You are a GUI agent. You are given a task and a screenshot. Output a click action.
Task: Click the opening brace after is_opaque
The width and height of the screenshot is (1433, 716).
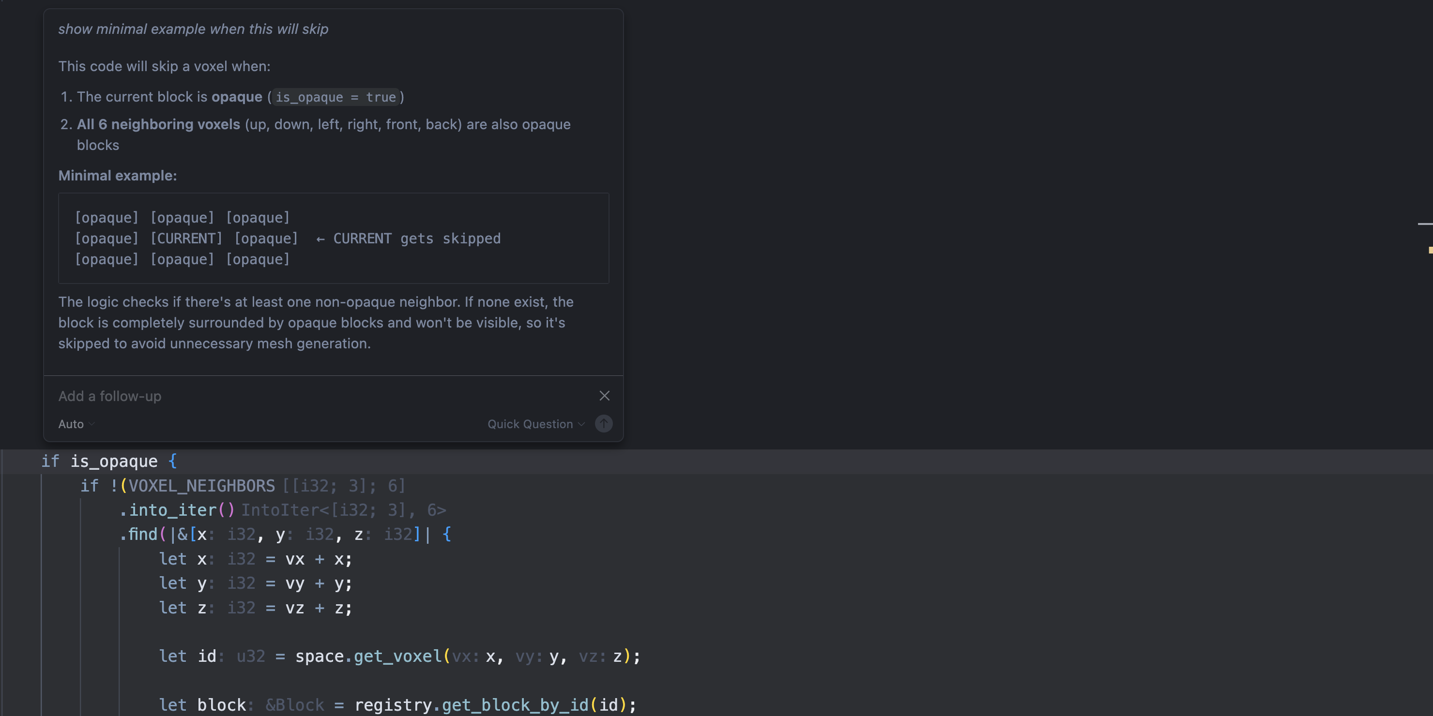coord(172,461)
